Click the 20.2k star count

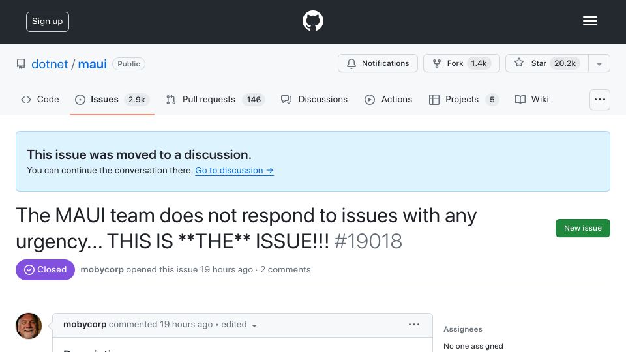(565, 63)
